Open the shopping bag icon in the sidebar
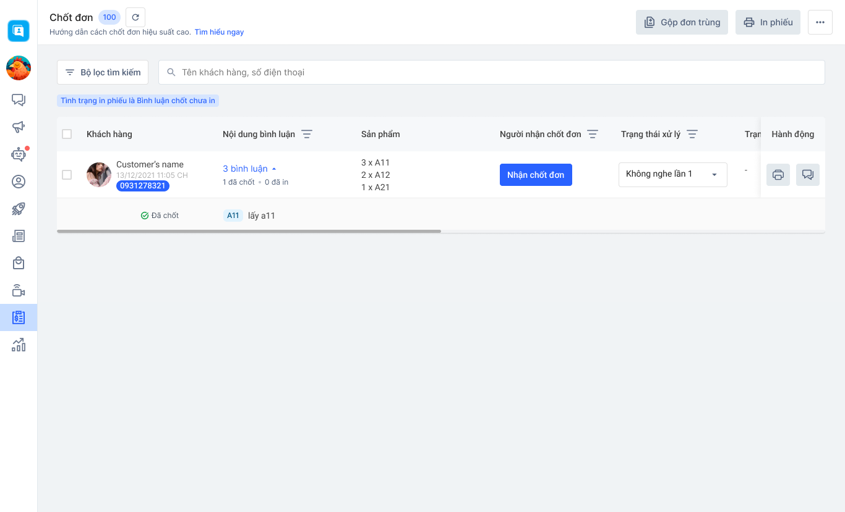 pyautogui.click(x=19, y=263)
